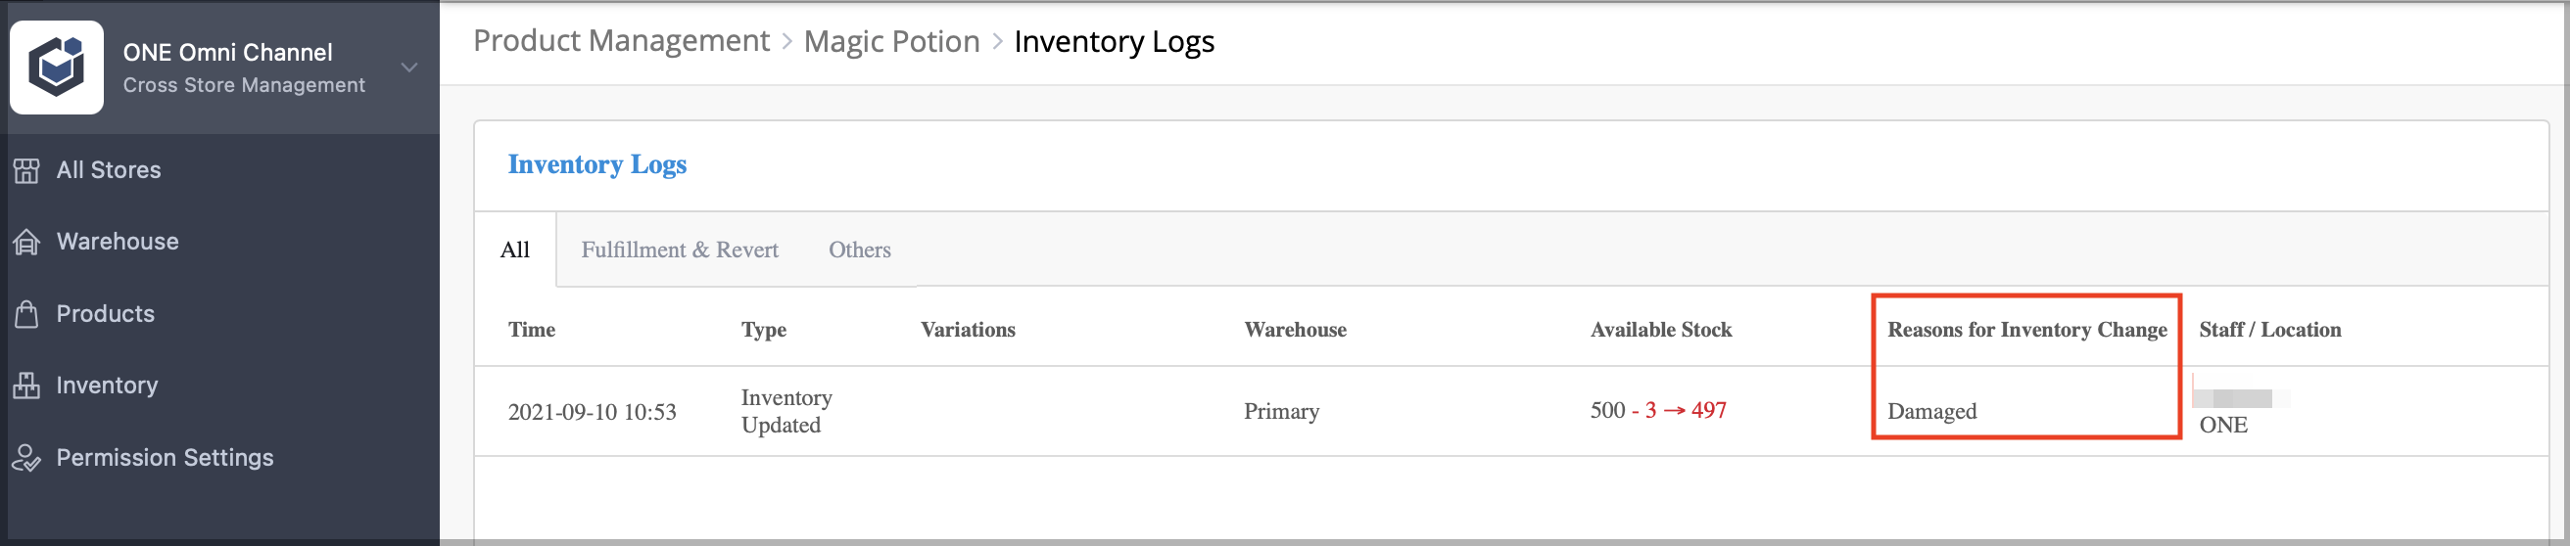Image resolution: width=2570 pixels, height=546 pixels.
Task: Click the Inventory boxes icon
Action: point(27,386)
